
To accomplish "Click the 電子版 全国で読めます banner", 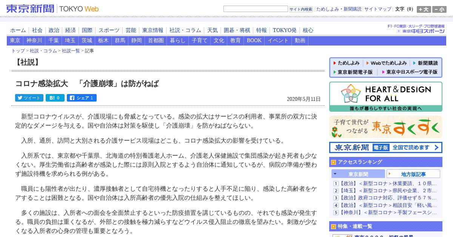I will [x=386, y=147].
